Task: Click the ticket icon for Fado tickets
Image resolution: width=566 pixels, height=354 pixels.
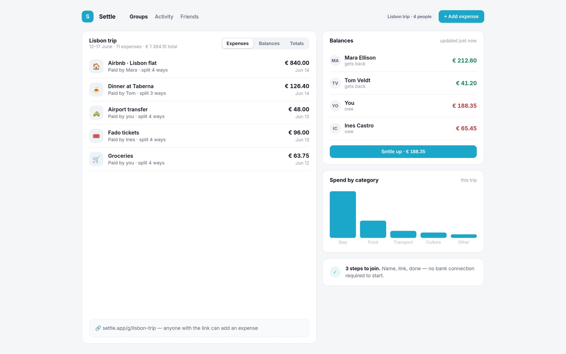Action: [x=96, y=136]
